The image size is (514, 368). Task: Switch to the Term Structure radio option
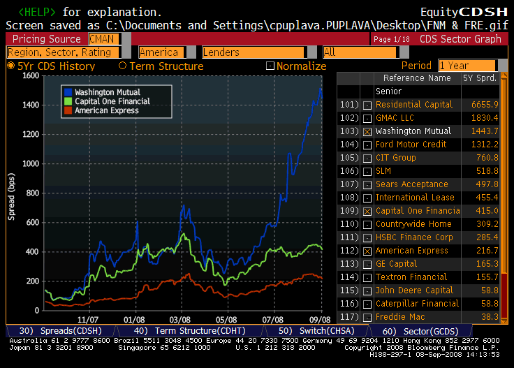tap(123, 66)
